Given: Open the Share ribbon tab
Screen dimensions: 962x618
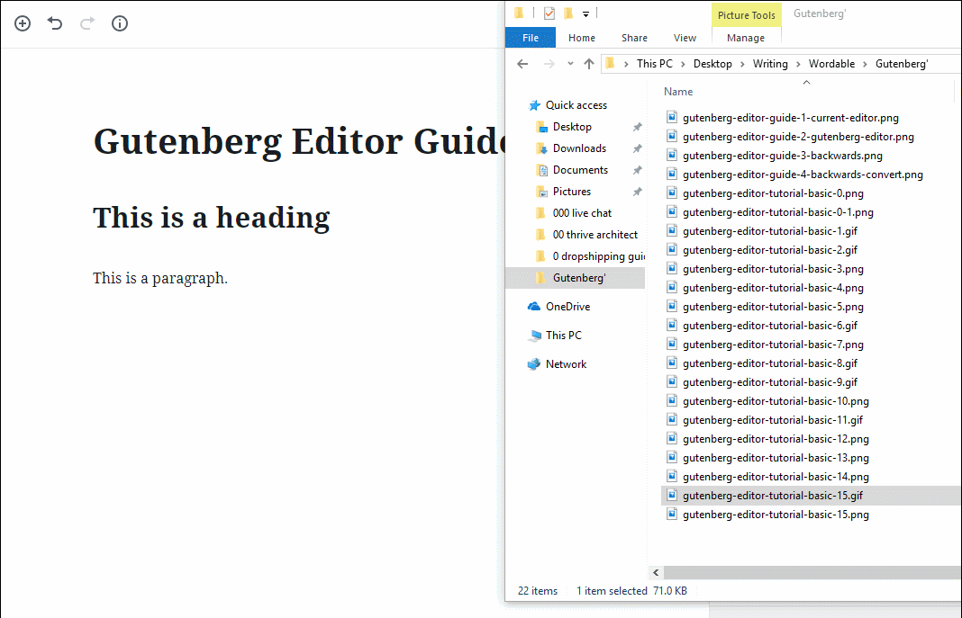Looking at the screenshot, I should click(634, 38).
